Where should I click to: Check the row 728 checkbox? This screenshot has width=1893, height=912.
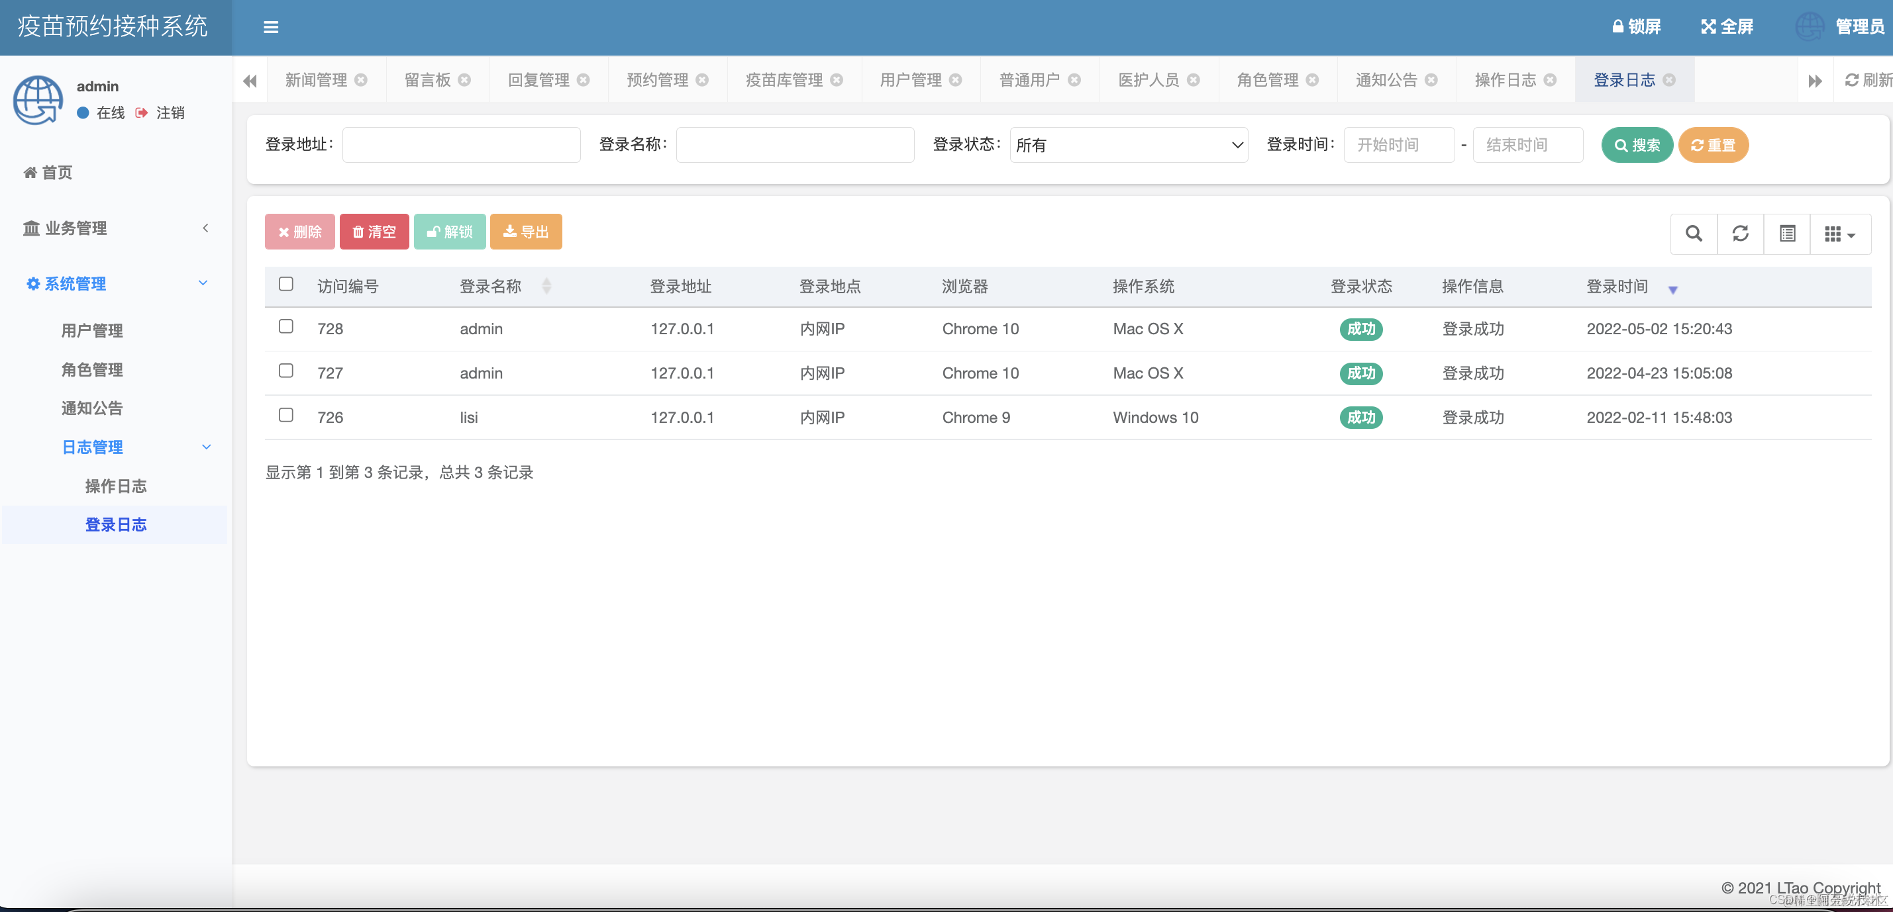[286, 327]
